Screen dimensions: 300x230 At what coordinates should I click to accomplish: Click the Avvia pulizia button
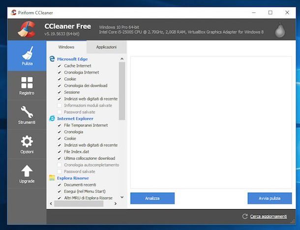[x=270, y=198]
